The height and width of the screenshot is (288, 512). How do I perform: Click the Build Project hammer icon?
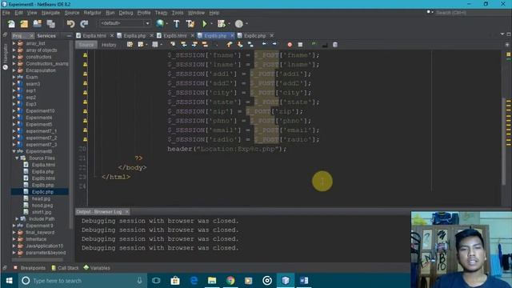(176, 24)
